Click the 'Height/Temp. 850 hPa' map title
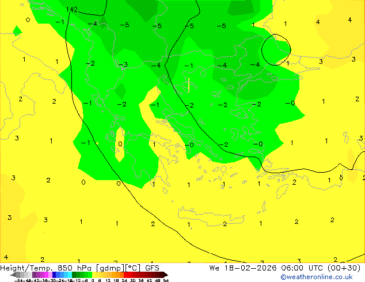This screenshot has height=282, width=365. 47,268
